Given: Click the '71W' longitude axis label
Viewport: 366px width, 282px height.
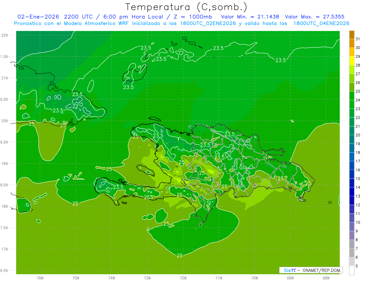Looking at the screenshot, I should [x=219, y=278].
